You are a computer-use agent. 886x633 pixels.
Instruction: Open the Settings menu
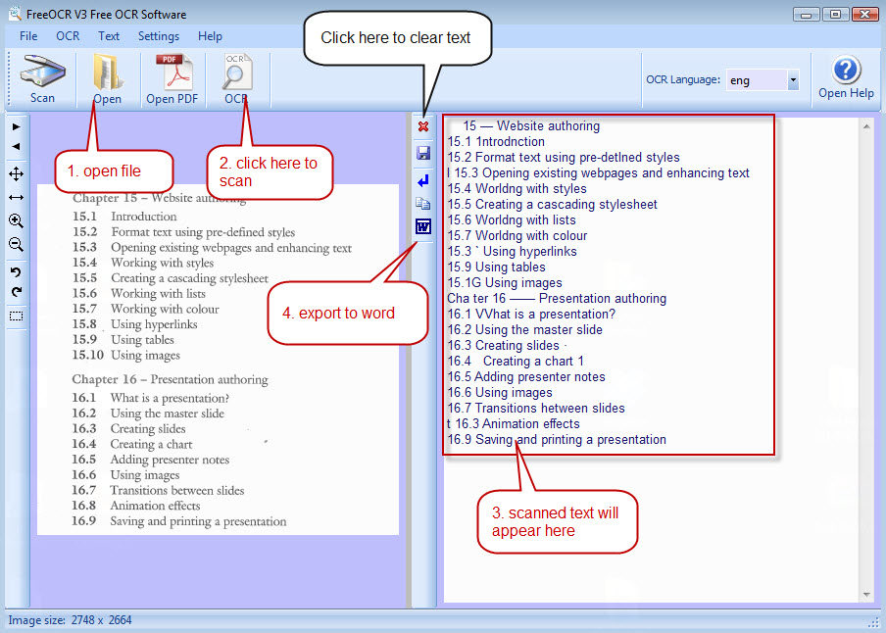tap(158, 36)
